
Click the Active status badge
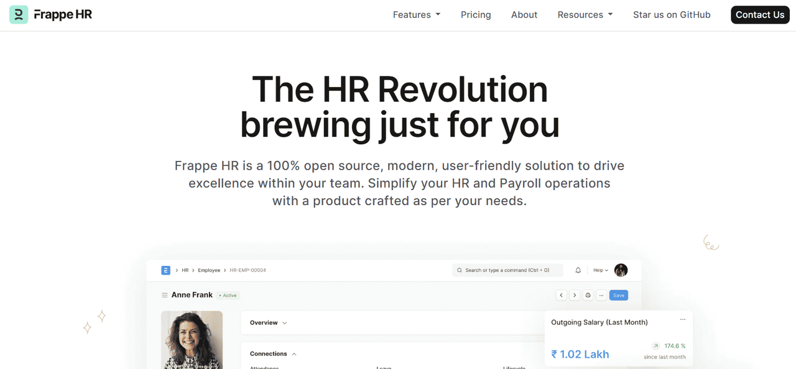pos(229,296)
